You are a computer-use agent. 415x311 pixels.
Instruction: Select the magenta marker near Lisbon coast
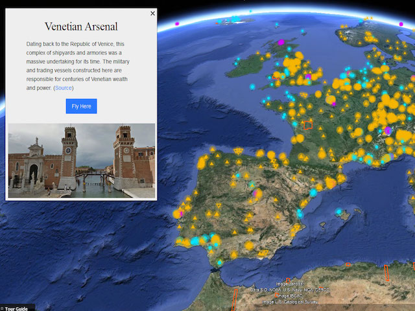coord(182,213)
